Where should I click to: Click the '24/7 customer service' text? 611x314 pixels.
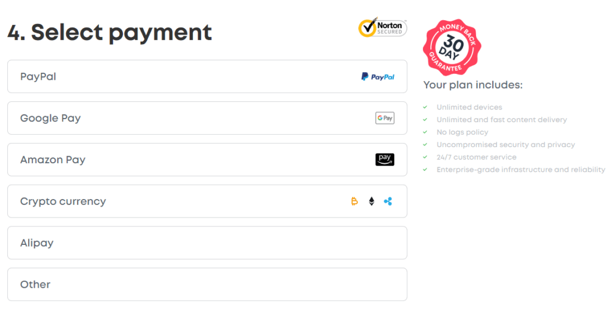477,157
